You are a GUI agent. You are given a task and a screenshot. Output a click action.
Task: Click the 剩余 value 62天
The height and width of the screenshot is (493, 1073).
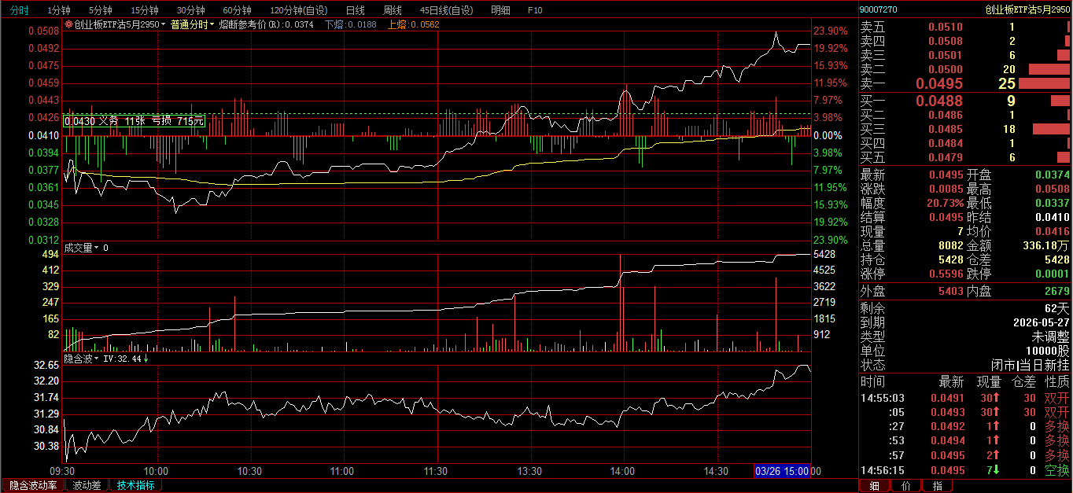click(x=1057, y=308)
